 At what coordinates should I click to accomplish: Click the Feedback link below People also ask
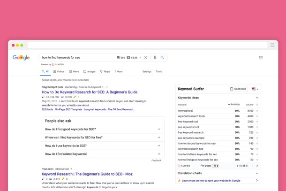pos(156,160)
